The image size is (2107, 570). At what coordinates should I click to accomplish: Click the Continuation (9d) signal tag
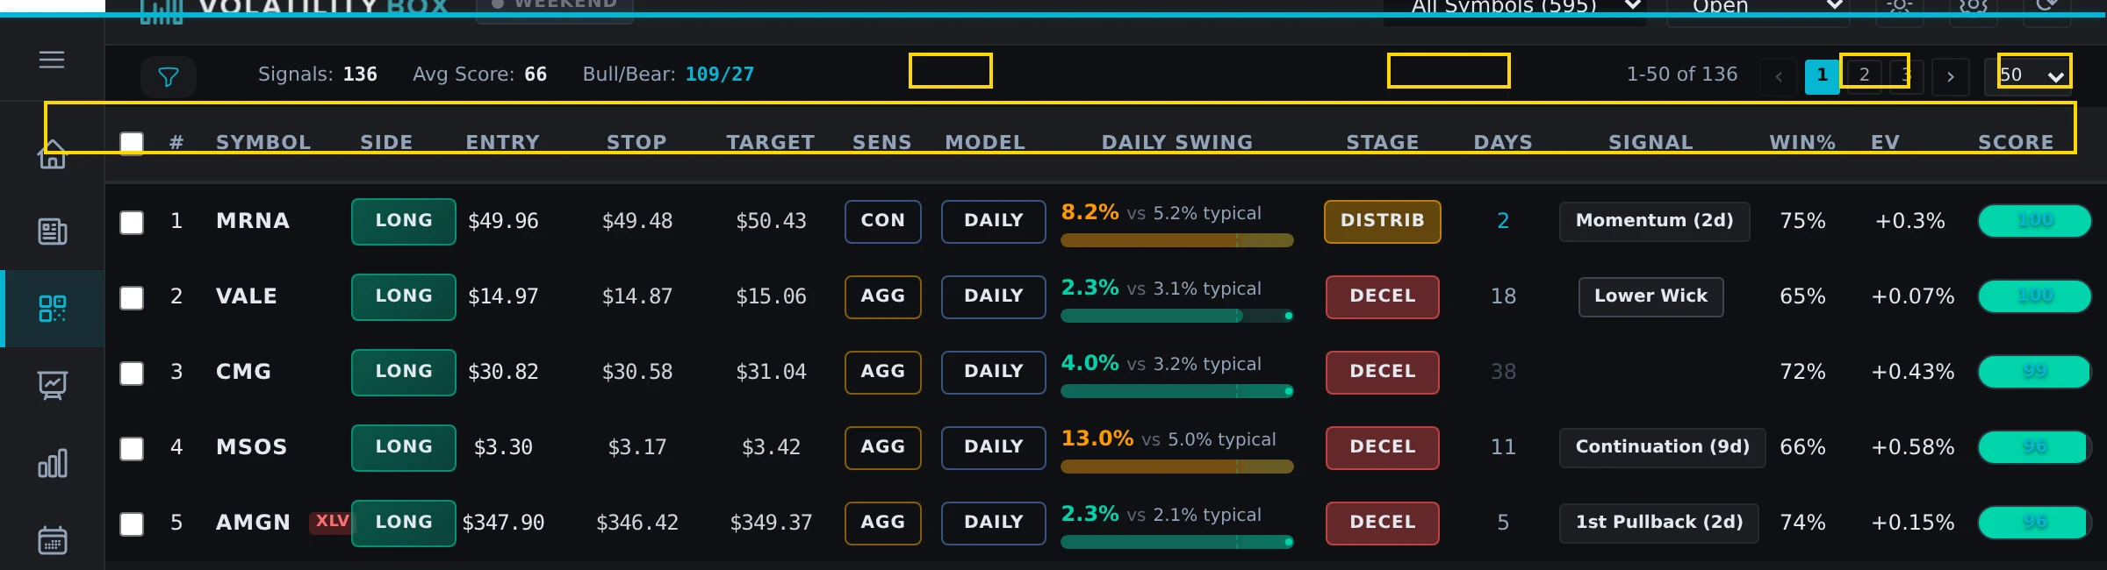[1663, 447]
